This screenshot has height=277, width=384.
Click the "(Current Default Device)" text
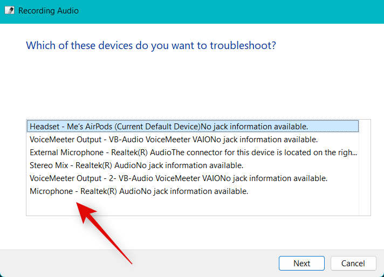(x=159, y=126)
